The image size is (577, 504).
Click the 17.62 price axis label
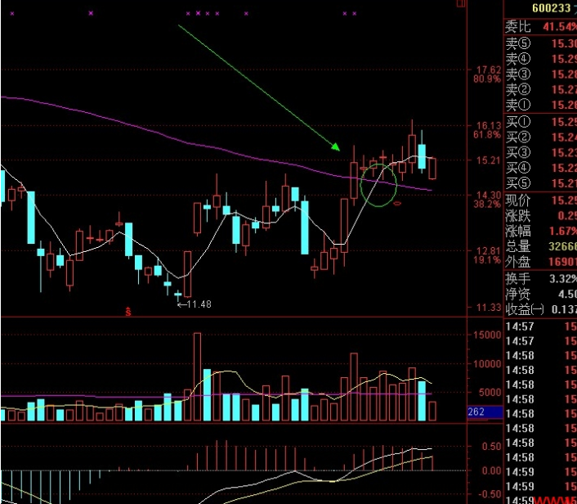point(489,70)
